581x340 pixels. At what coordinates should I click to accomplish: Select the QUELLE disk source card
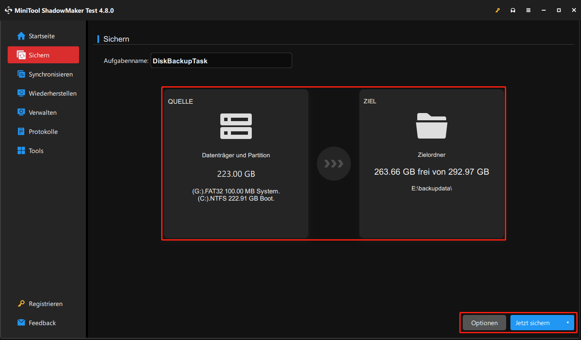[x=236, y=164]
